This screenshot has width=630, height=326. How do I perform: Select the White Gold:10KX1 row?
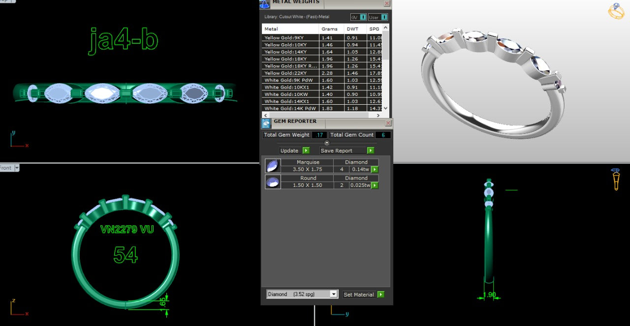pos(322,87)
